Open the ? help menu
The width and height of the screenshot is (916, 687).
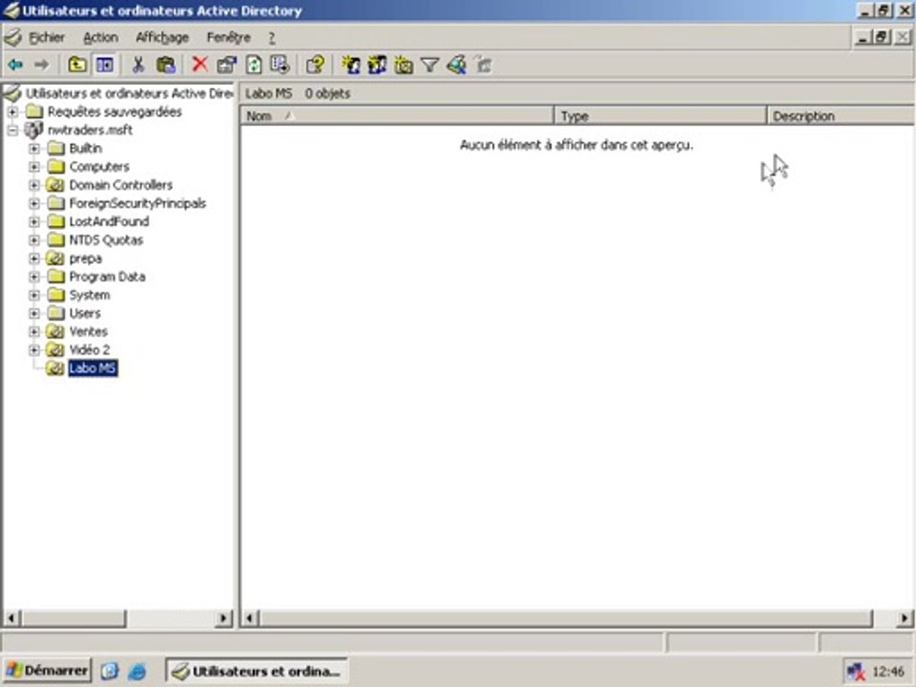point(272,37)
